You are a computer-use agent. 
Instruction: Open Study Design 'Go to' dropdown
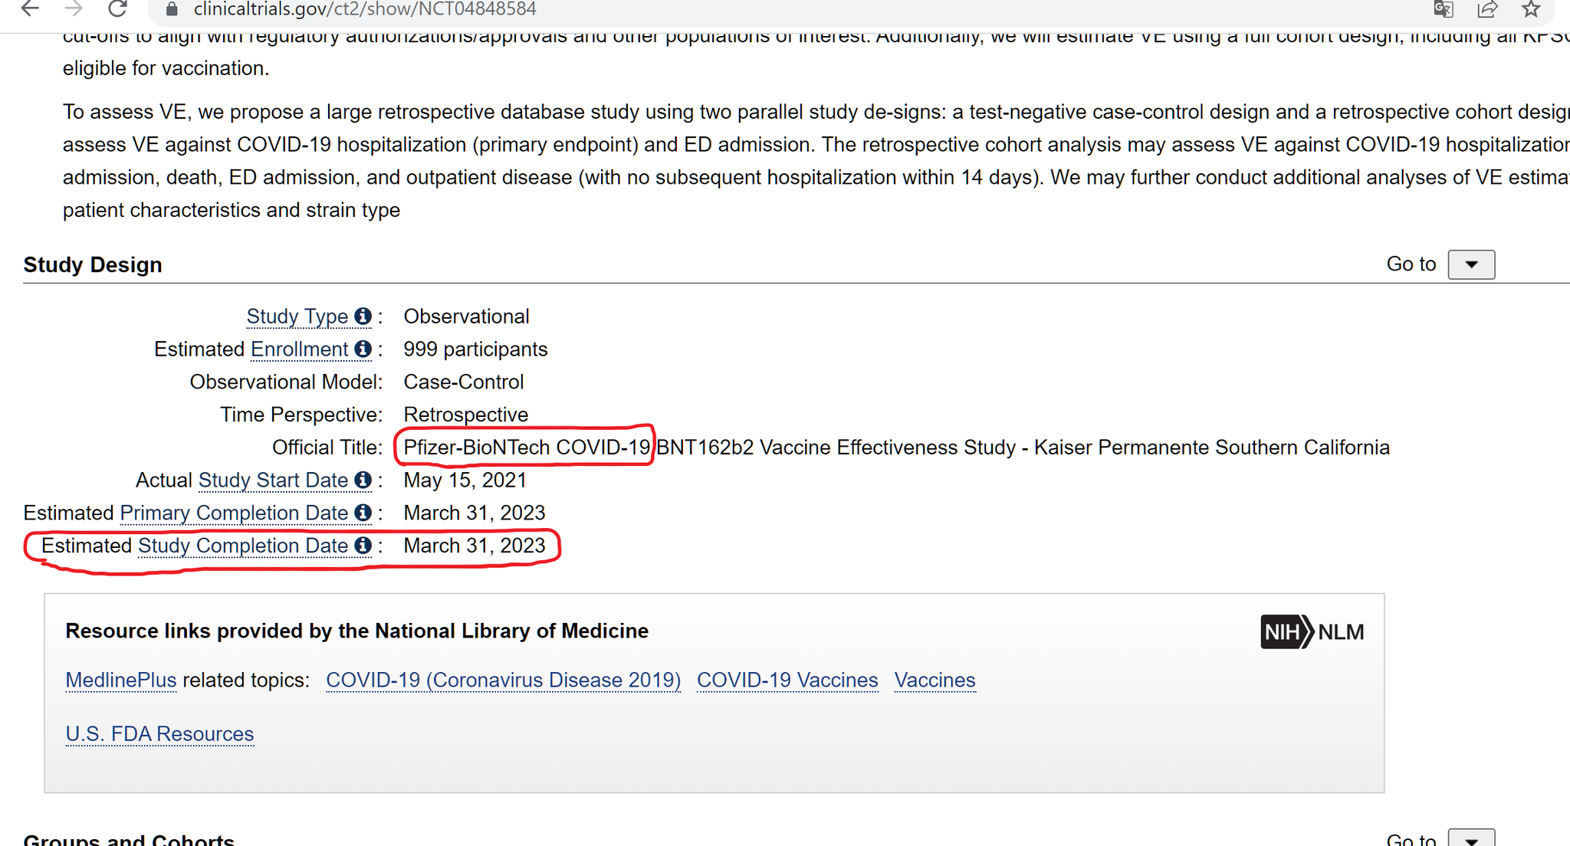(x=1471, y=264)
